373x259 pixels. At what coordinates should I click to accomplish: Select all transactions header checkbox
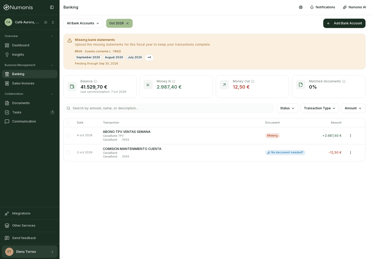tap(68, 123)
